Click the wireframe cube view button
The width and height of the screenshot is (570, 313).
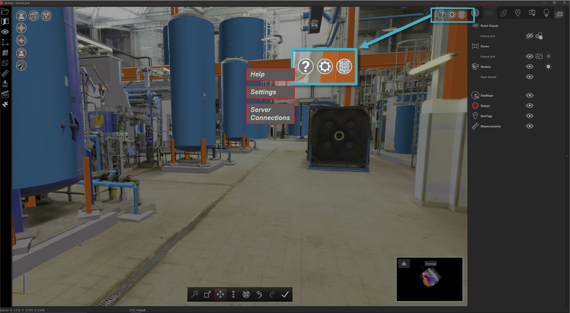click(x=34, y=16)
